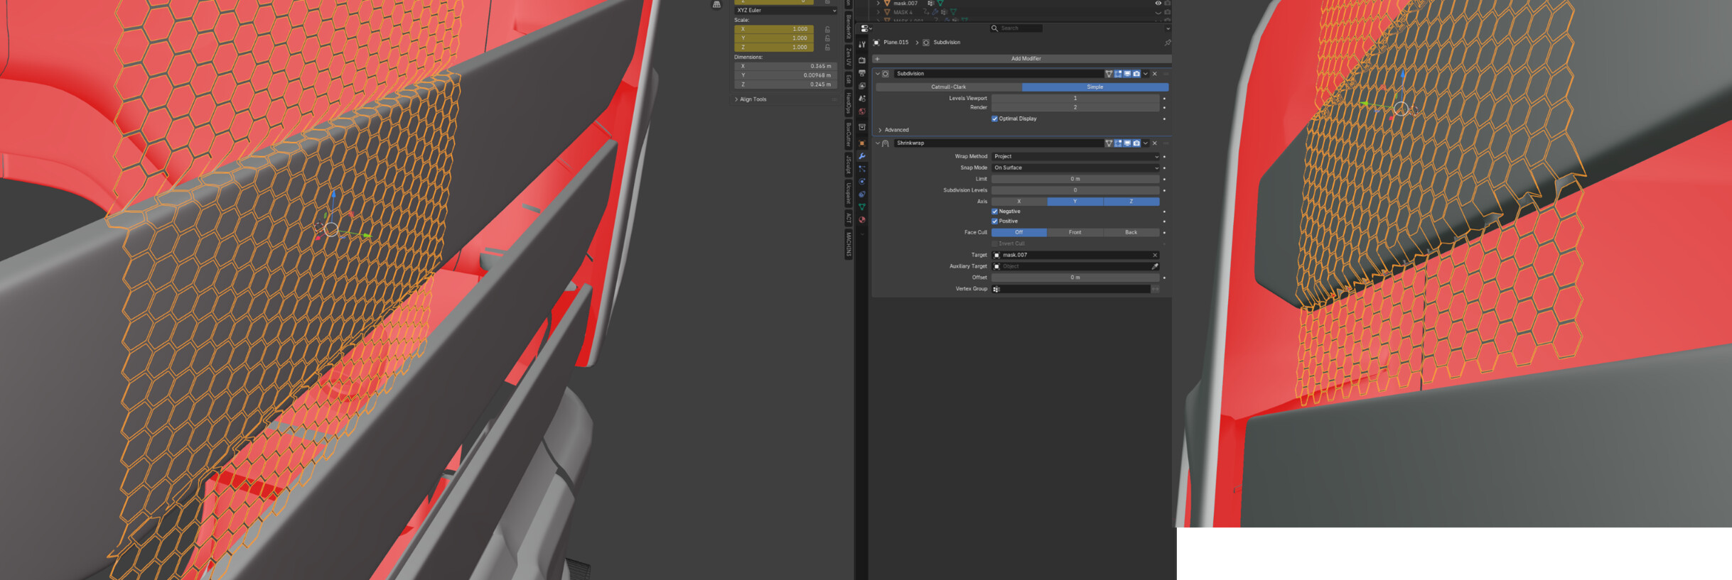This screenshot has width=1732, height=580.
Task: Open the HardOps sidebar tab
Action: pos(849,103)
